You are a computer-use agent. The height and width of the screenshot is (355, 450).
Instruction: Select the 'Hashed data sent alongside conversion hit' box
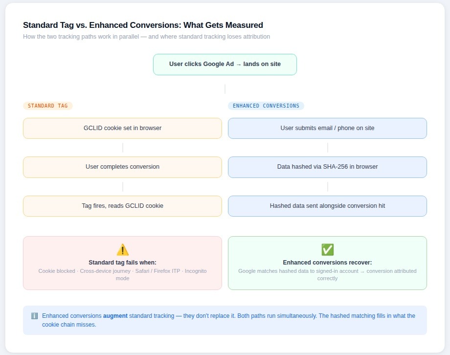click(327, 206)
